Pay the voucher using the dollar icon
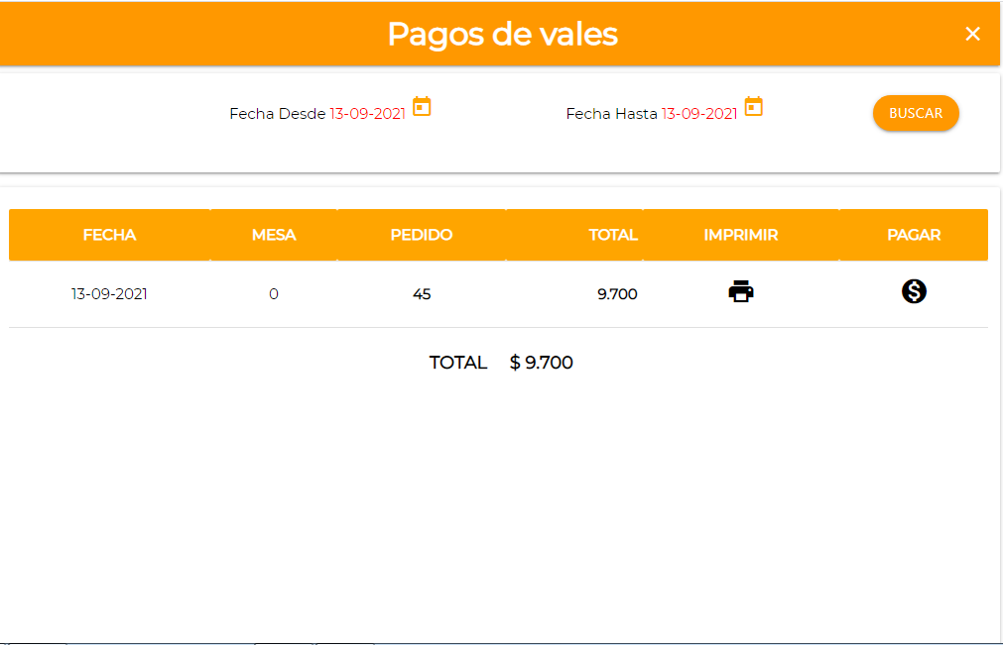Screen dimensions: 1003x645 [x=914, y=291]
